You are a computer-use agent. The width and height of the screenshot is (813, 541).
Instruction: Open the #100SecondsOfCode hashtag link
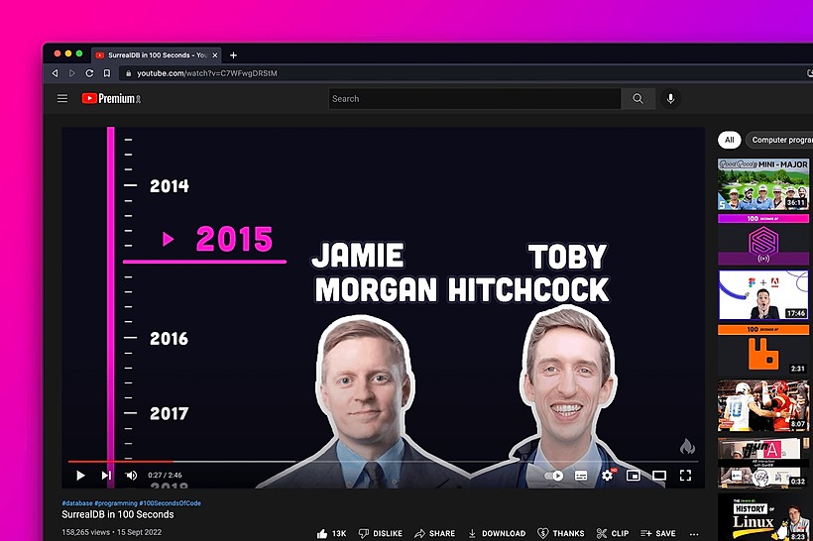point(171,503)
